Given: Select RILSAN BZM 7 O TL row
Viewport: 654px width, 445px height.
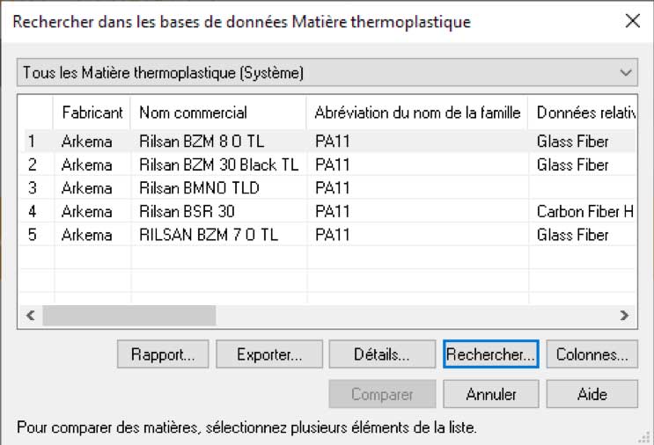Looking at the screenshot, I should 208,236.
